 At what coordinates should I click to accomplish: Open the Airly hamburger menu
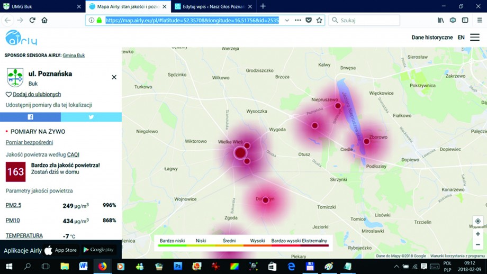click(475, 37)
